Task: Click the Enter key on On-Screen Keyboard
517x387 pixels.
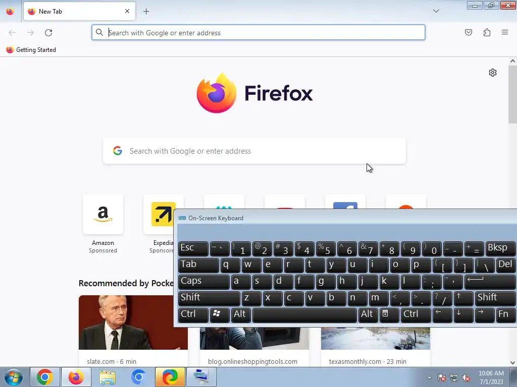Action: pyautogui.click(x=490, y=282)
